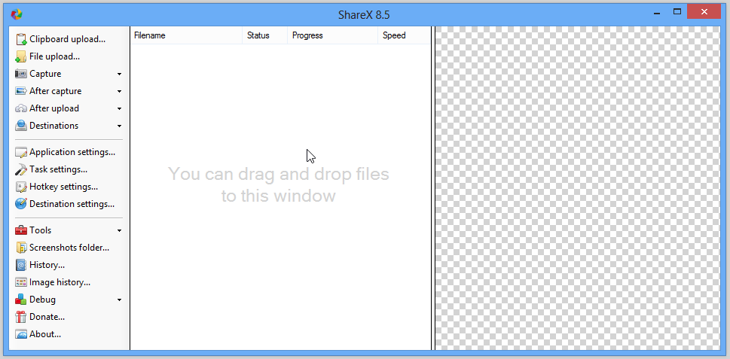730x359 pixels.
Task: Open Hotkey settings
Action: (x=63, y=187)
